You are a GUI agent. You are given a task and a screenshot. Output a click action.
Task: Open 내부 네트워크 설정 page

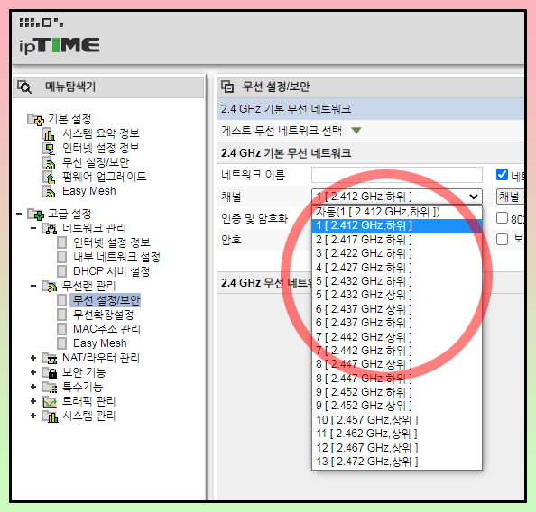click(x=116, y=257)
